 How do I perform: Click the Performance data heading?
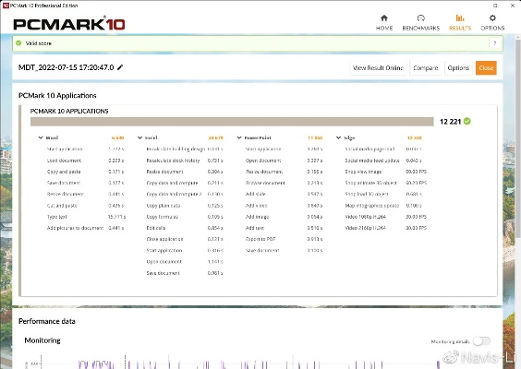(47, 321)
